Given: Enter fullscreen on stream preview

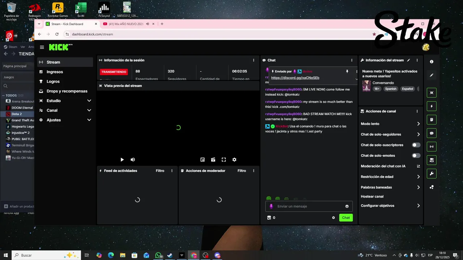Looking at the screenshot, I should click(x=224, y=160).
